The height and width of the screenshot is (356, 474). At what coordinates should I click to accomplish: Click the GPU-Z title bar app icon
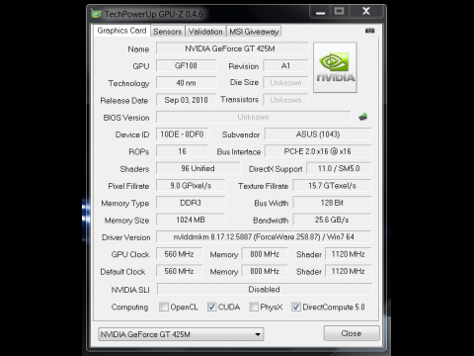(96, 14)
